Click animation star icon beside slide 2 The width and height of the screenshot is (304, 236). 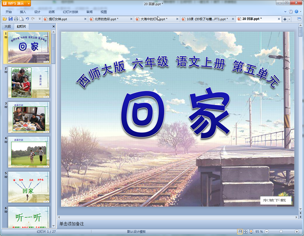click(x=6, y=72)
